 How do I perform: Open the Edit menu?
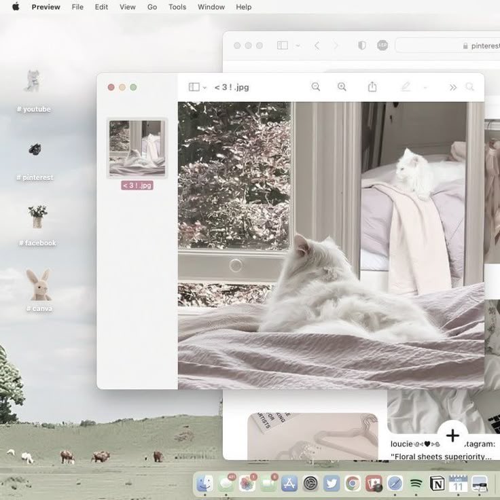101,7
